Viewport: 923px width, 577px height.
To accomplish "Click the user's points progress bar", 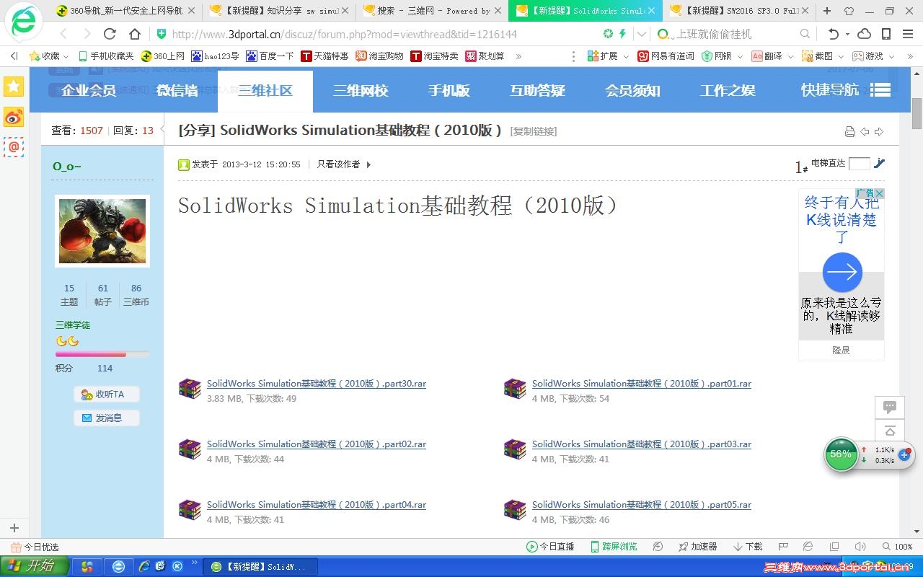I will (102, 354).
